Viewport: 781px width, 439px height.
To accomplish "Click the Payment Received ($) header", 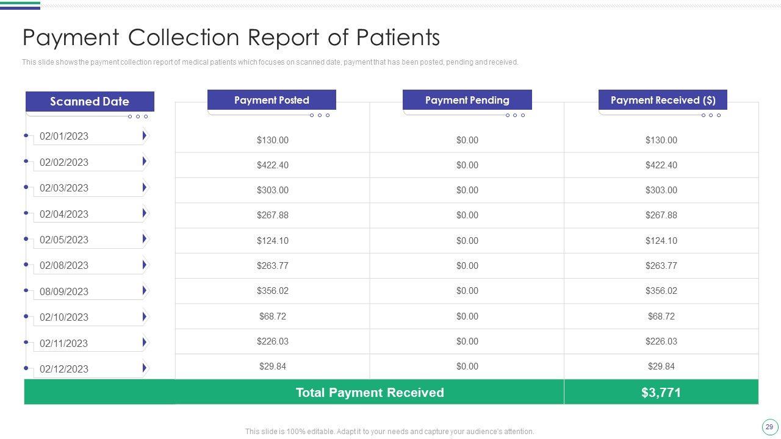I will [663, 100].
